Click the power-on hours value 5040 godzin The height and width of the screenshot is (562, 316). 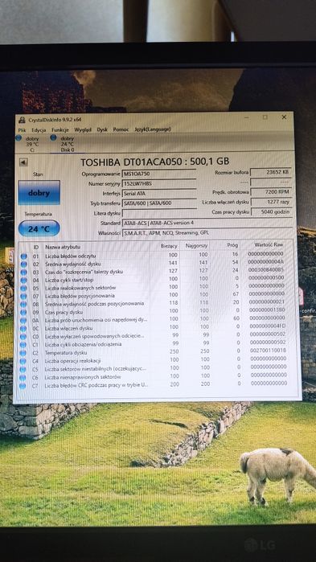coord(271,211)
